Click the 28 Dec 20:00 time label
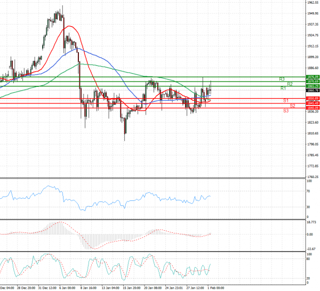 [x=26, y=288]
